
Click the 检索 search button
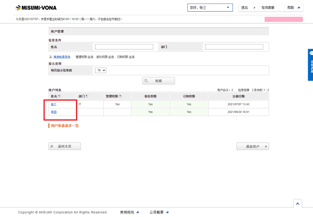[158, 81]
